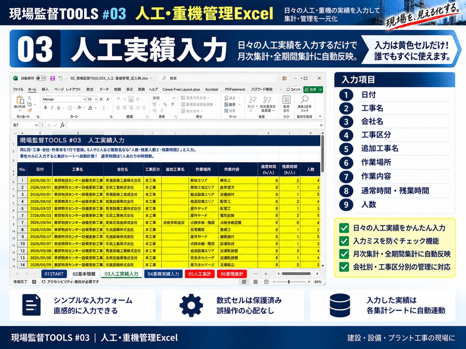Image resolution: width=466 pixels, height=349 pixels.
Task: Click the Copy icon in the clipboard group
Action: pyautogui.click(x=30, y=104)
